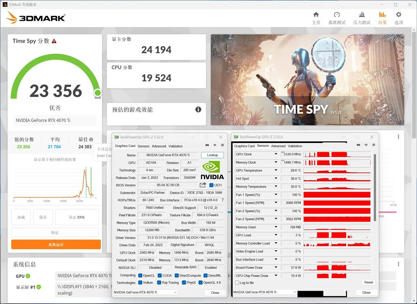The height and width of the screenshot is (304, 417).
Task: Toggle the DirectCompute checkbox
Action: (x=177, y=276)
